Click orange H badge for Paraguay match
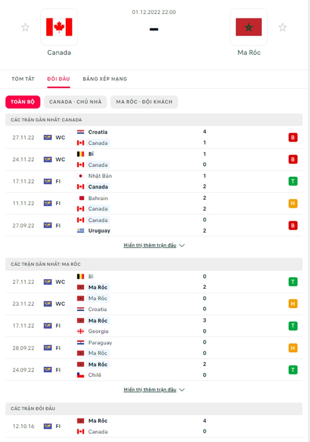This screenshot has width=310, height=442. (x=293, y=348)
